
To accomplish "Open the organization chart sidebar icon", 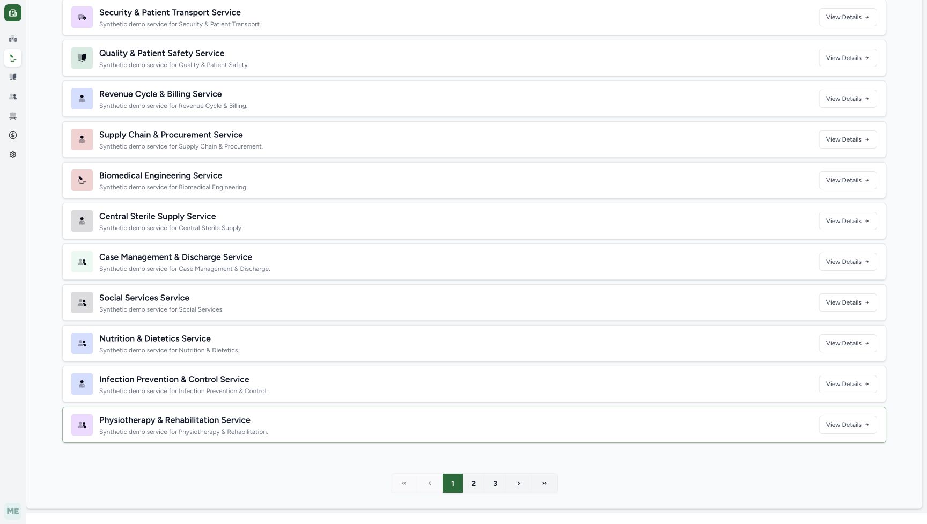I will tap(13, 39).
